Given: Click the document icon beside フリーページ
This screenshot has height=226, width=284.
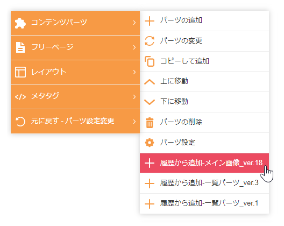Looking at the screenshot, I should pos(20,47).
